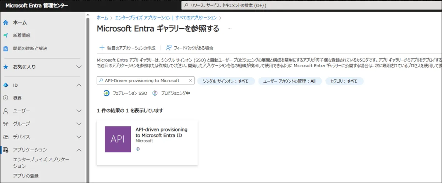Viewport: 442px width, 183px height.
Task: Click Microsoft Entra 管理センター header title
Action: [37, 6]
